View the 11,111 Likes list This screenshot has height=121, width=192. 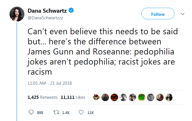(73, 97)
